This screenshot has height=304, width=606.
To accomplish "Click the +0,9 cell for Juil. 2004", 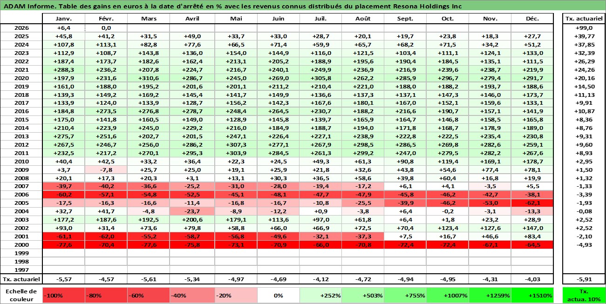I will click(x=320, y=211).
